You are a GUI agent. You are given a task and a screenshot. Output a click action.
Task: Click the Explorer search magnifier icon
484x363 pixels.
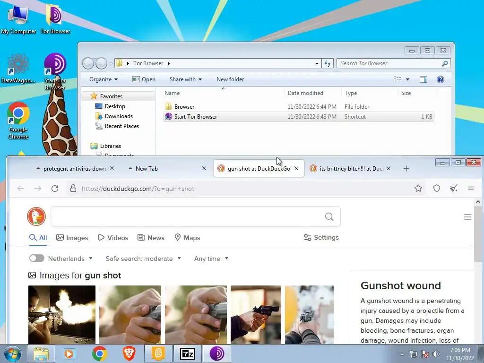pos(445,63)
